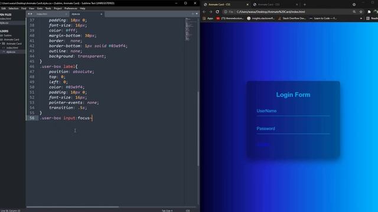This screenshot has width=378, height=212.
Task: Click the 'background: transparent;' code line
Action: (x=77, y=57)
